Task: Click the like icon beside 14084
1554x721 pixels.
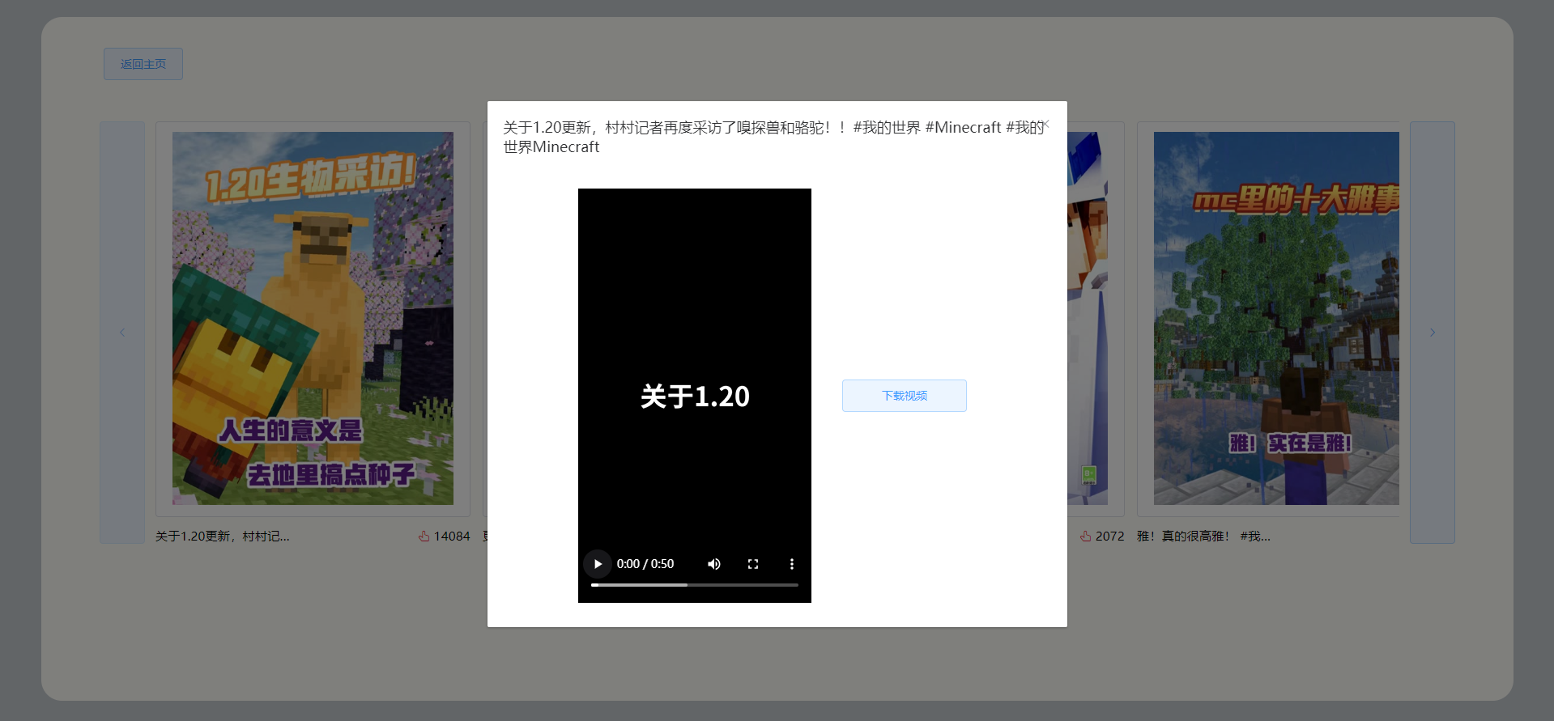Action: (424, 536)
